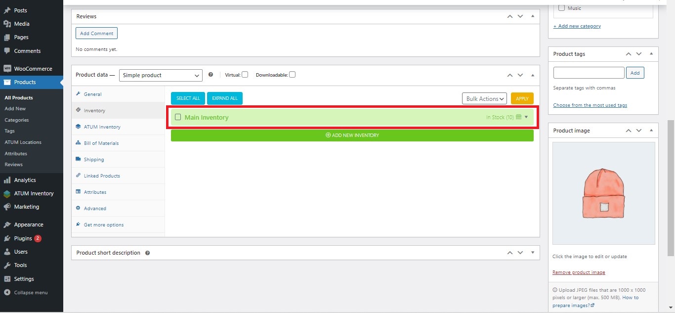Click the APPLY button
This screenshot has width=675, height=313.
coord(522,98)
